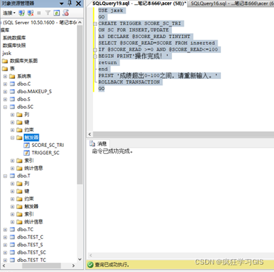Select the 数据库快照 tree item

(x=14, y=46)
